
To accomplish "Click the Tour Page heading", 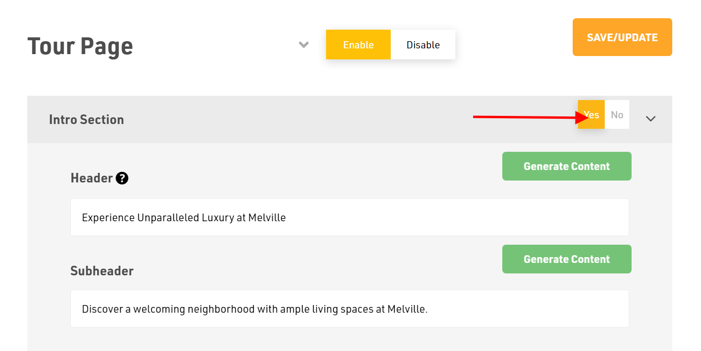I will pos(80,46).
